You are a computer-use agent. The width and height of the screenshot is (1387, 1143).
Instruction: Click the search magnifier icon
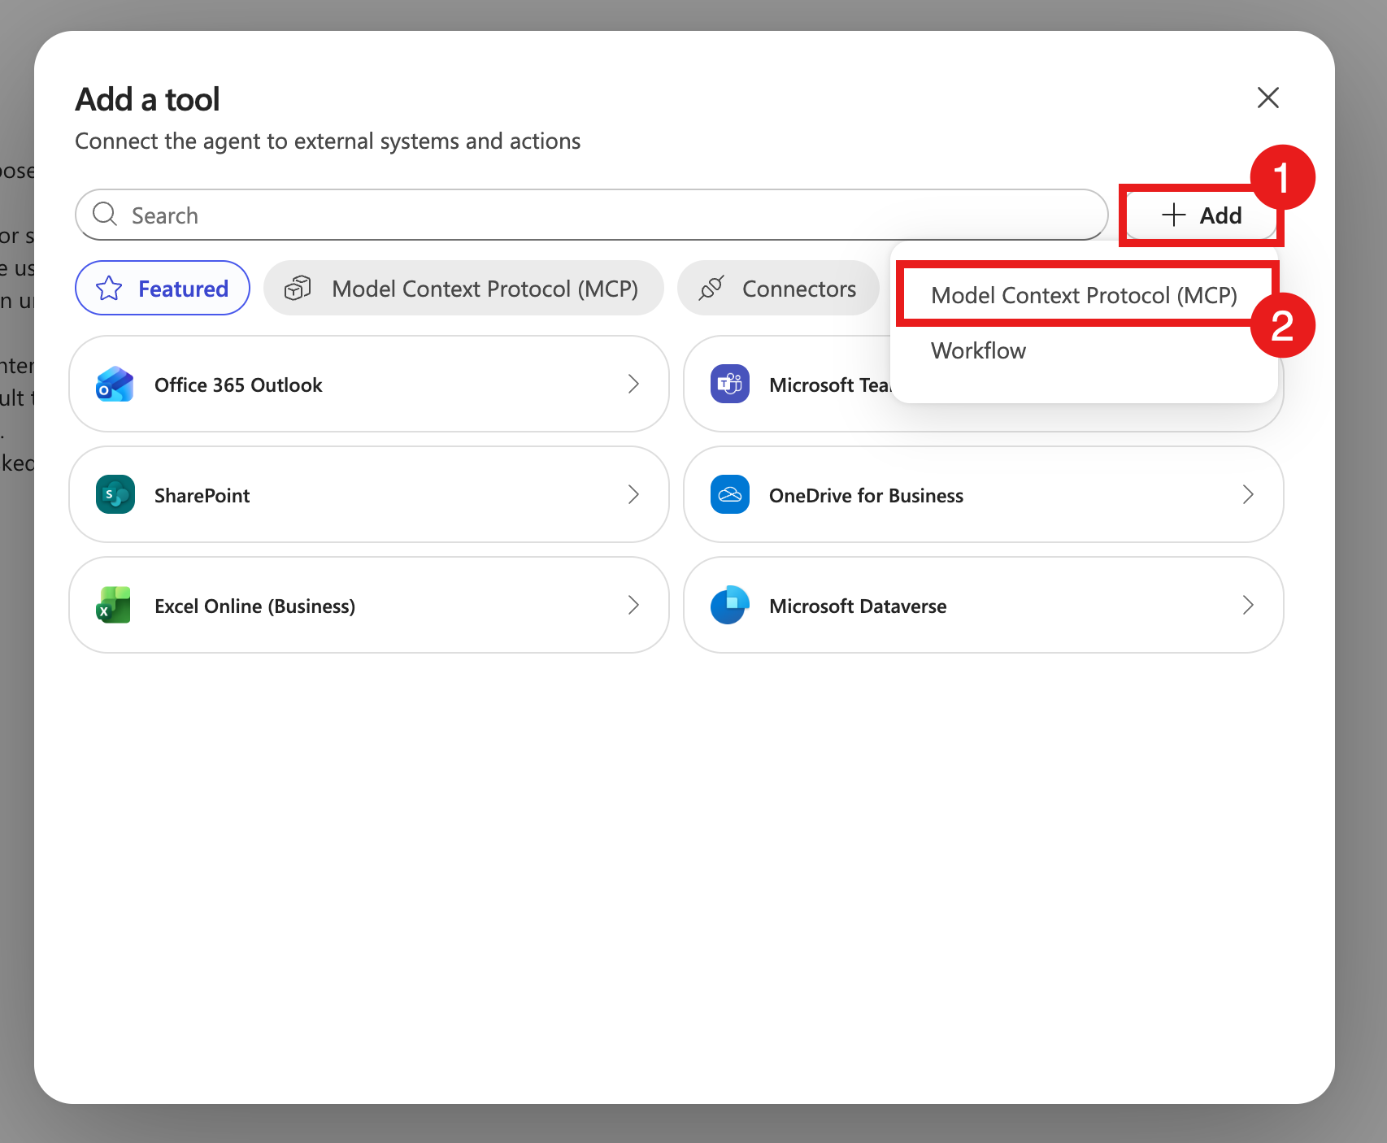tap(105, 214)
